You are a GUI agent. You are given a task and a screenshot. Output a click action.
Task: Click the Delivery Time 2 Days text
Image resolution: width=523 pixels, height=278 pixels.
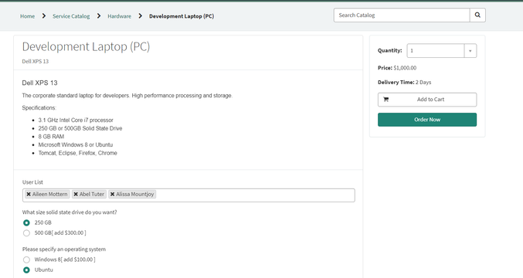tap(404, 82)
